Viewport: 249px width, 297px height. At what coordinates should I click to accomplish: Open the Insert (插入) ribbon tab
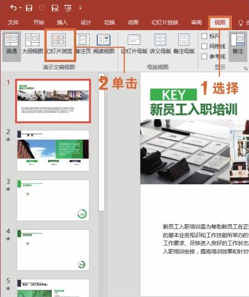[x=62, y=23]
